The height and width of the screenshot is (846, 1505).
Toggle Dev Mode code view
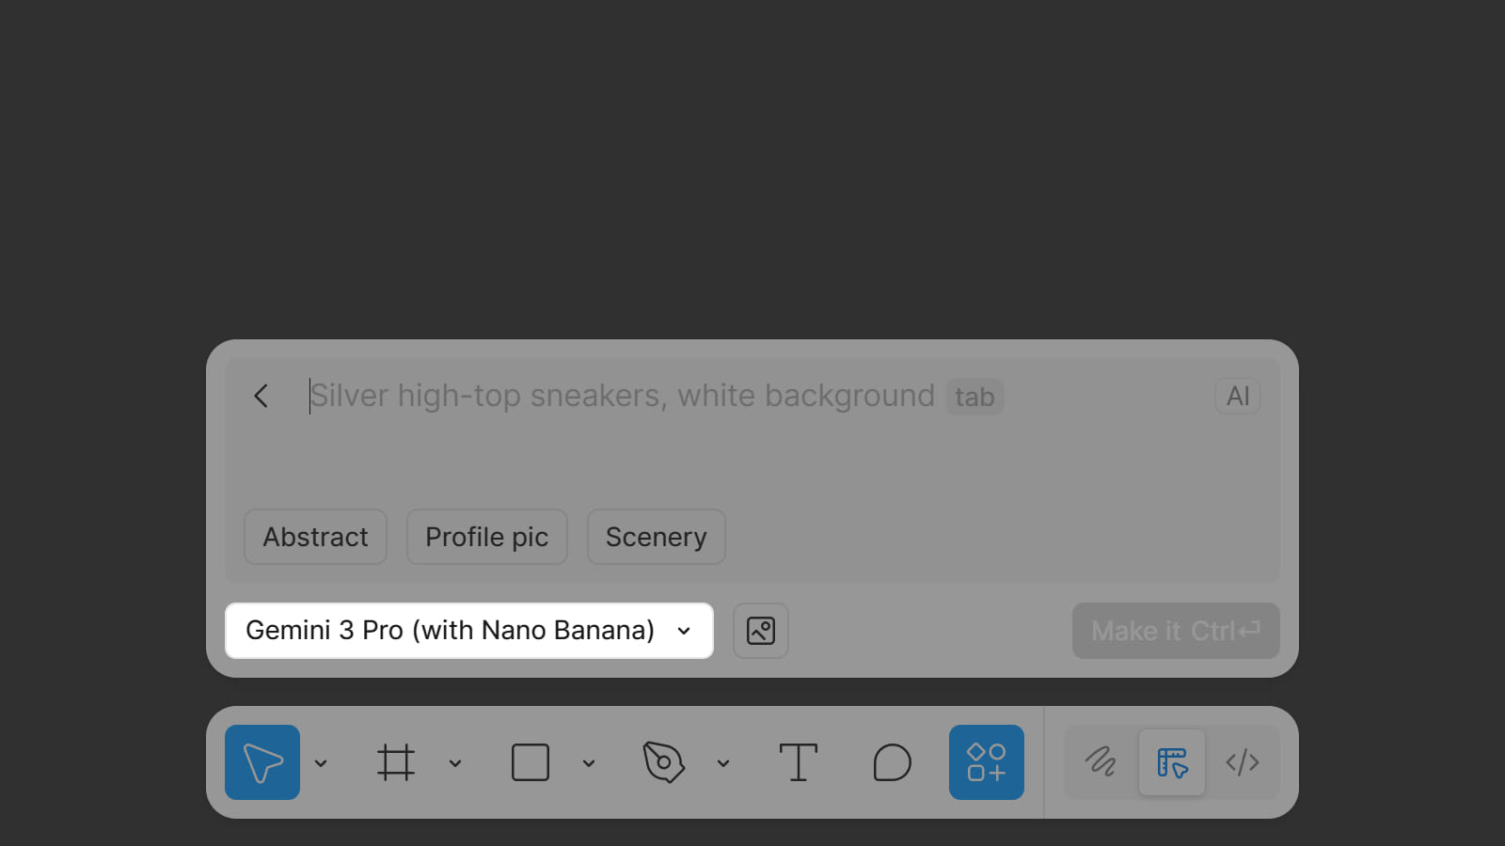(x=1243, y=762)
